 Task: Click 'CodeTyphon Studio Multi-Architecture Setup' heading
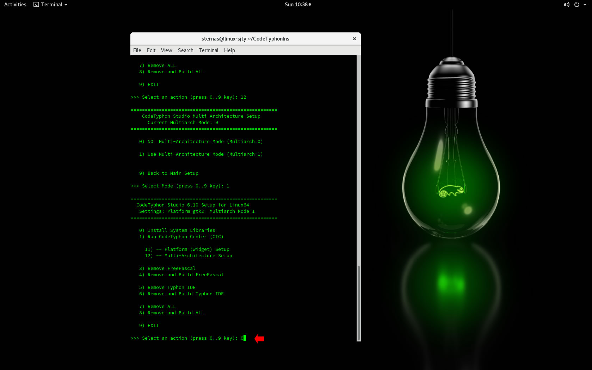[x=201, y=116]
